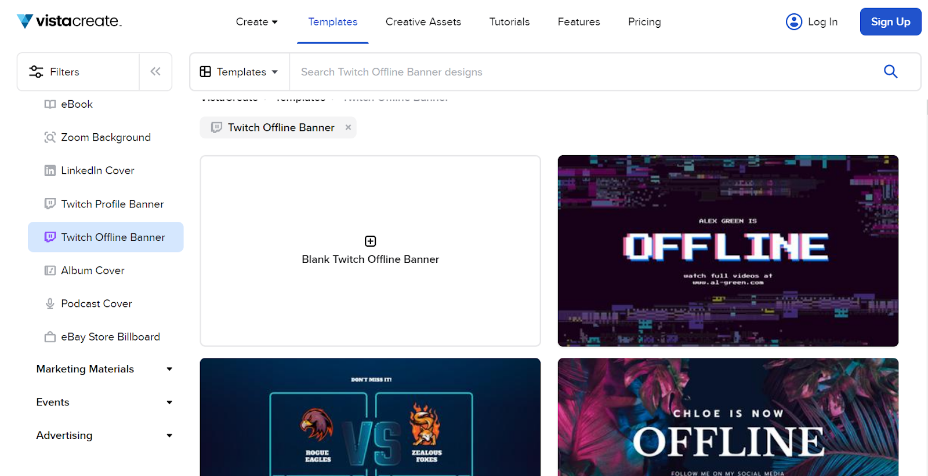Click the eBay Store Billboard bag icon
This screenshot has height=476, width=928.
click(50, 337)
